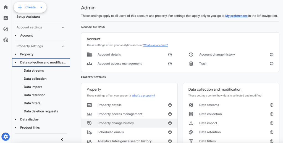Open help for Data retention card row

(272, 132)
